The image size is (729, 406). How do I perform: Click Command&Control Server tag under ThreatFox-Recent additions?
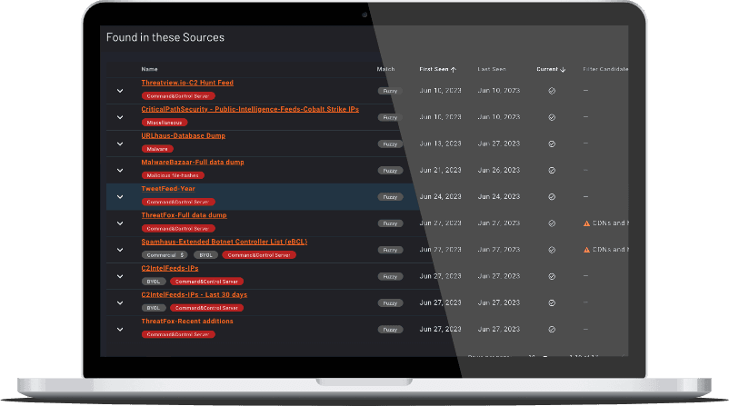click(x=178, y=334)
